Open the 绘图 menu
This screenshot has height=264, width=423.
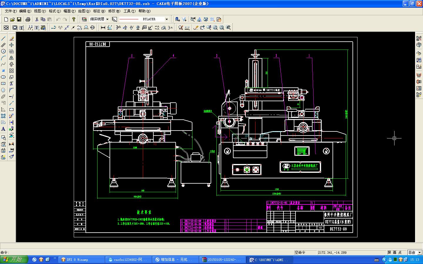tap(84, 11)
